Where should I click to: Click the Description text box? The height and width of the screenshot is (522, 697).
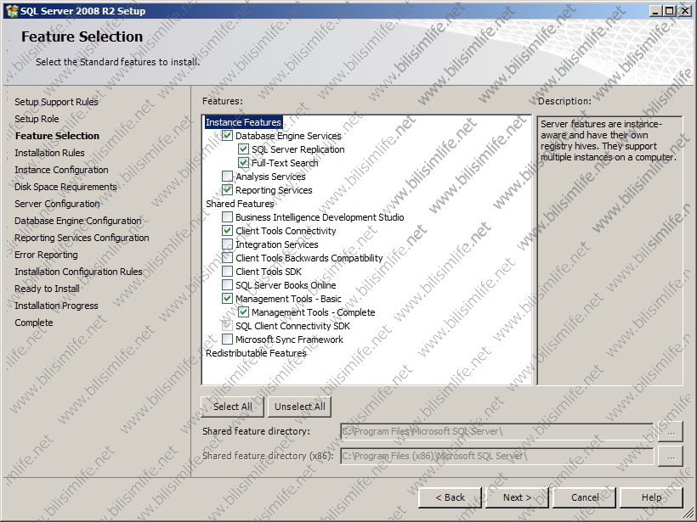pyautogui.click(x=610, y=250)
